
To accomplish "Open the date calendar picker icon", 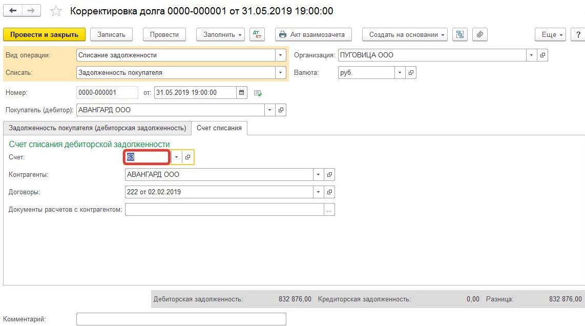I will 242,93.
